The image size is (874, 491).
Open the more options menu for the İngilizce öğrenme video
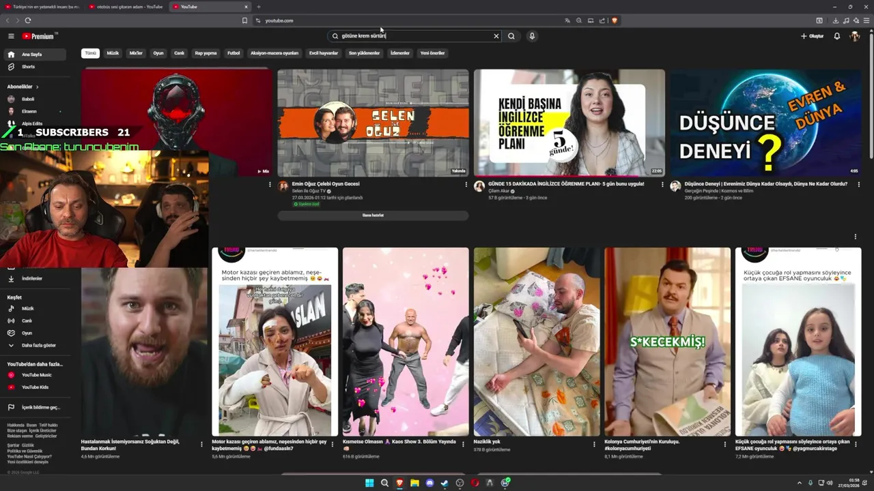coord(662,184)
